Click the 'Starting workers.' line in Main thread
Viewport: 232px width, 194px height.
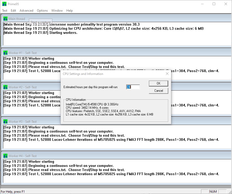tap(41, 33)
